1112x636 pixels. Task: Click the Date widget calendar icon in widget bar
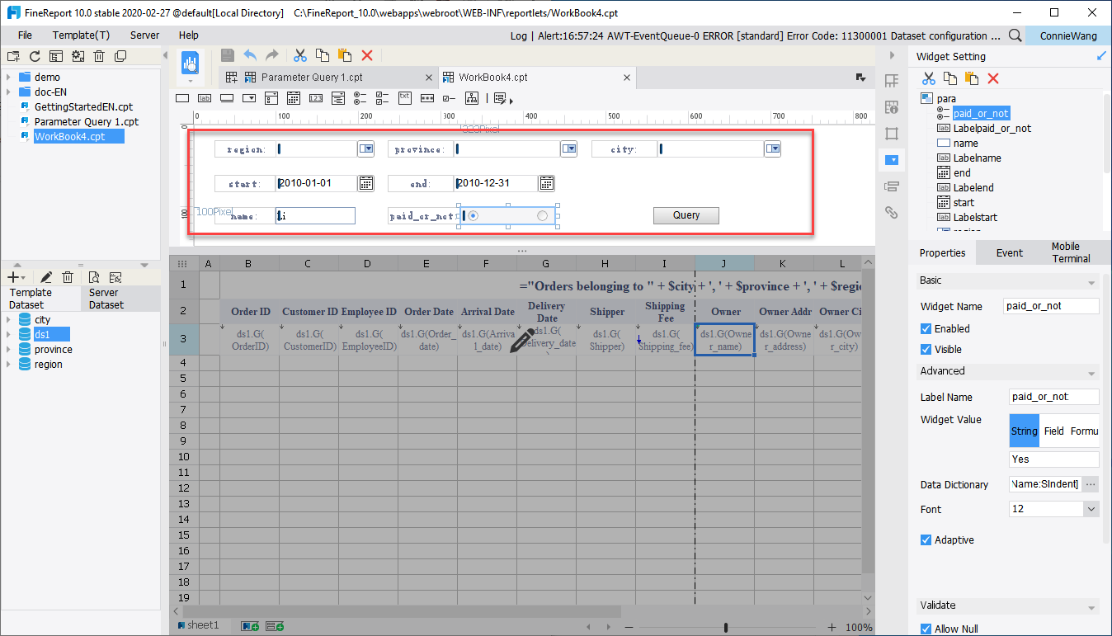293,97
